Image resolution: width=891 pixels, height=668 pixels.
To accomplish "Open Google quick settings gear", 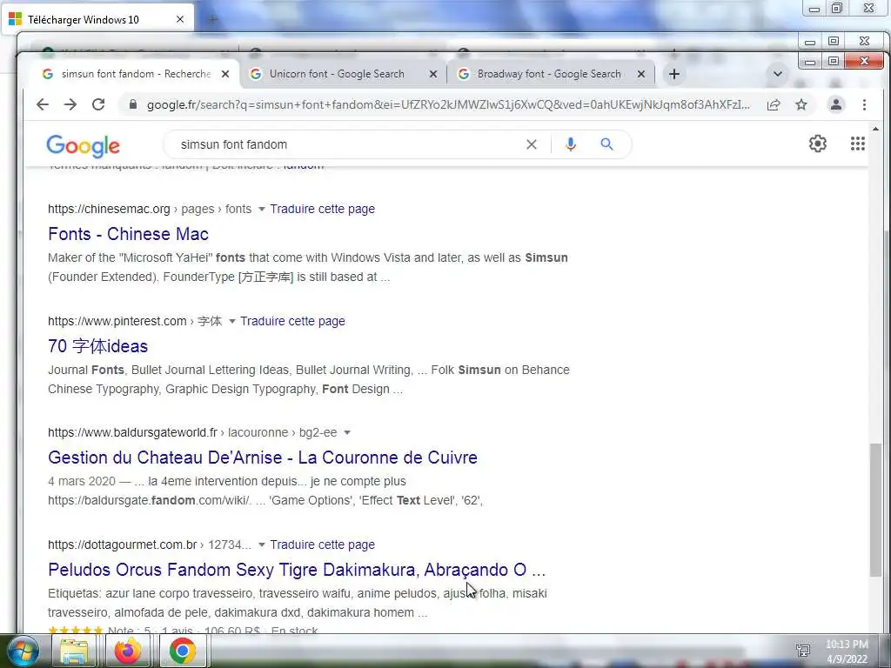I will click(x=818, y=144).
